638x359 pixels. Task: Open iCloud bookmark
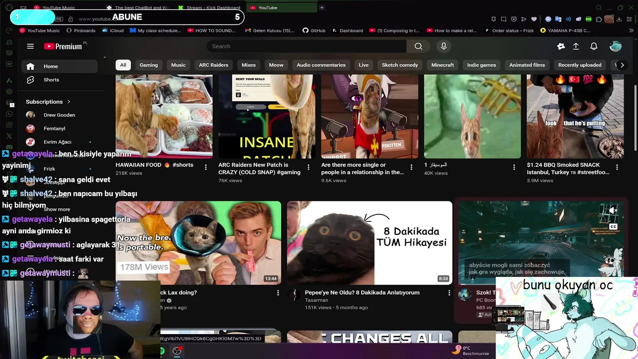[x=113, y=30]
